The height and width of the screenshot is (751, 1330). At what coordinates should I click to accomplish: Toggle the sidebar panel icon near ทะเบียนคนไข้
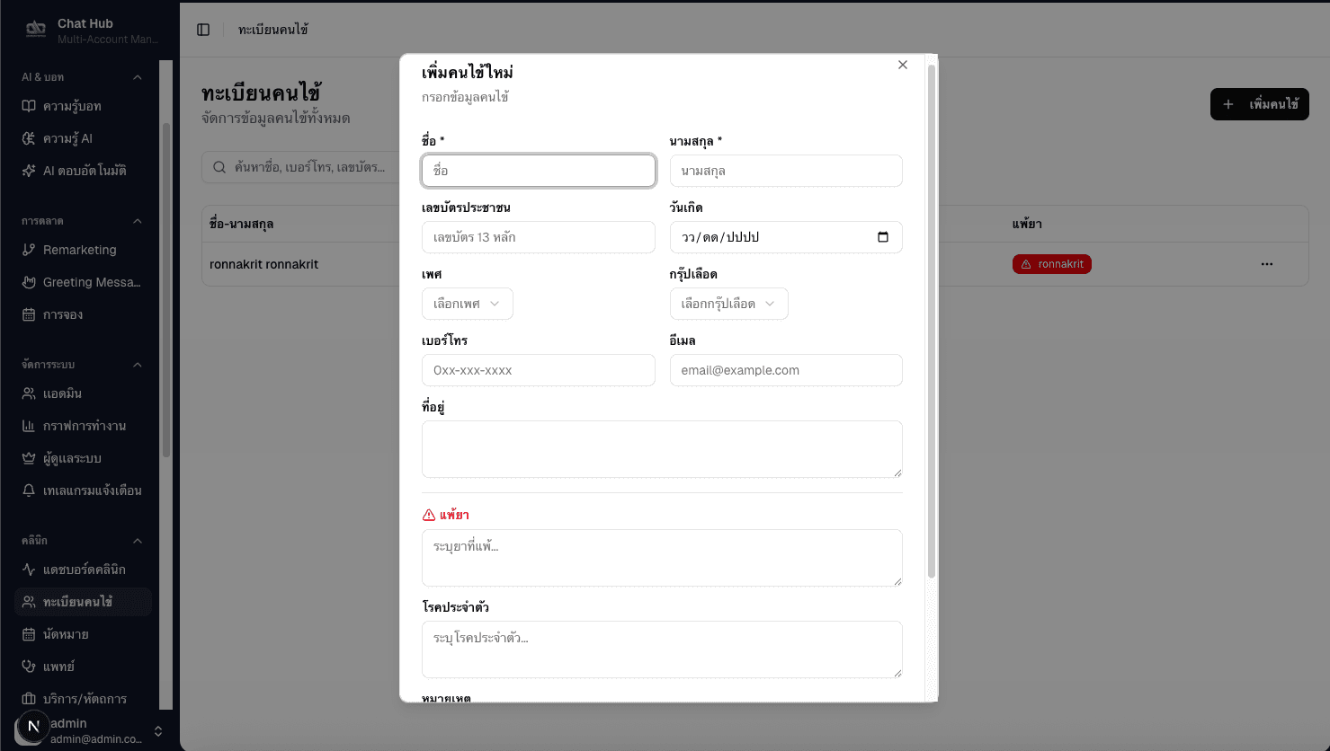click(203, 29)
